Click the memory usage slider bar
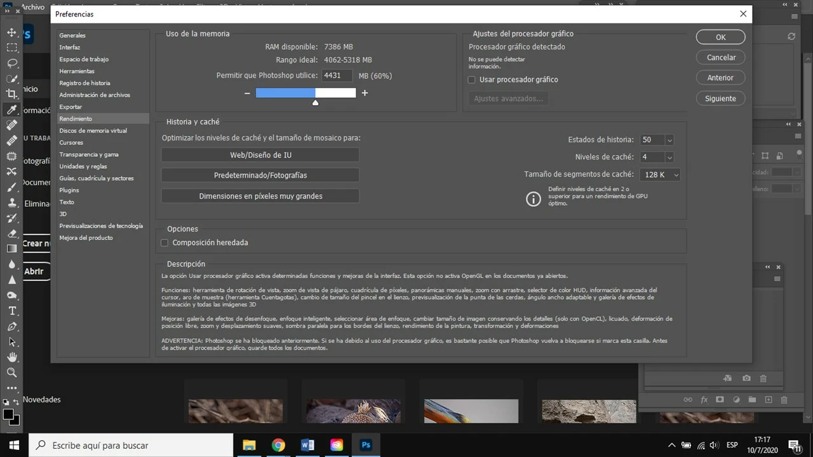 click(x=306, y=93)
